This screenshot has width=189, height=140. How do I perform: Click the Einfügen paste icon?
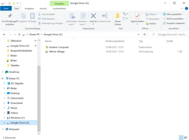32,16
